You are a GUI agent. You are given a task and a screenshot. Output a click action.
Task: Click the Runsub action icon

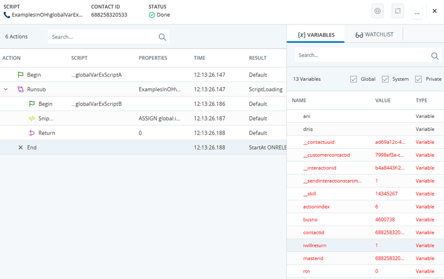[x=21, y=89]
